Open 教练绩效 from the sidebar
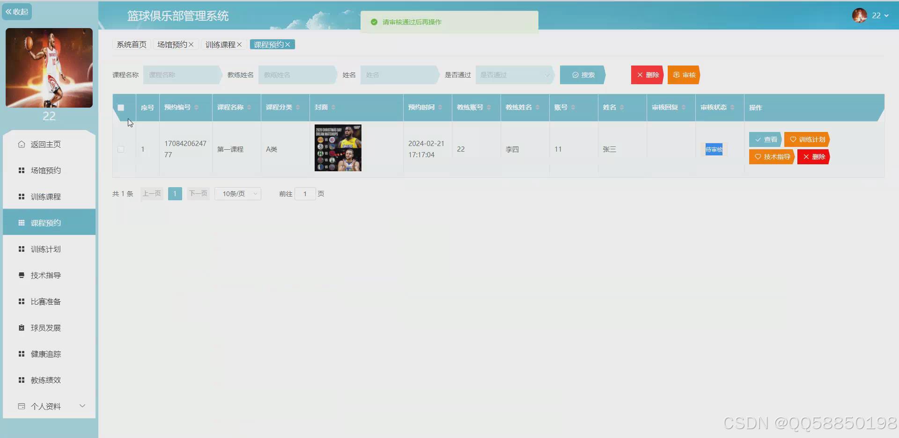 [x=45, y=380]
